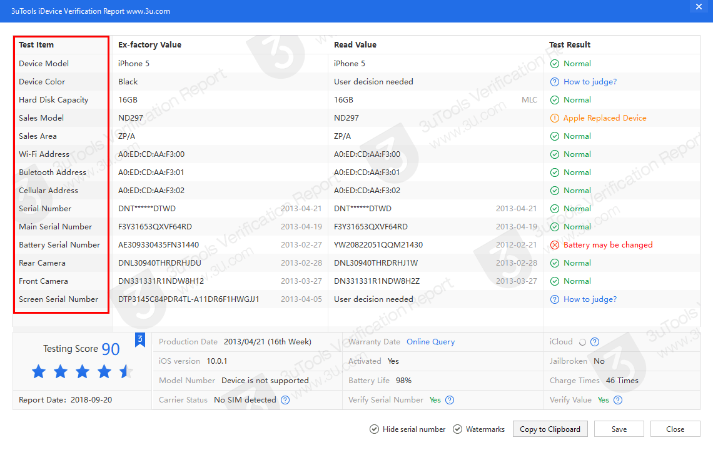Toggle the Hide serial number checkbox
The image size is (713, 450).
tap(374, 429)
